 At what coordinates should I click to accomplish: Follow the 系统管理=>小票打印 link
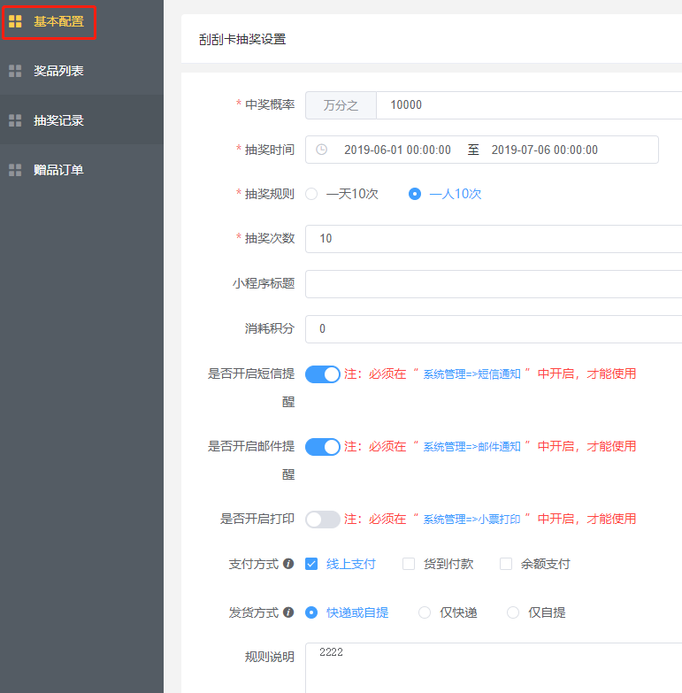coord(471,520)
